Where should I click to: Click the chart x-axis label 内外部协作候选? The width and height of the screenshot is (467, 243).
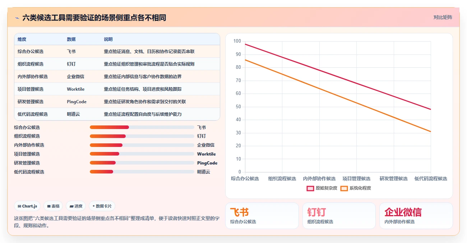tap(319, 178)
